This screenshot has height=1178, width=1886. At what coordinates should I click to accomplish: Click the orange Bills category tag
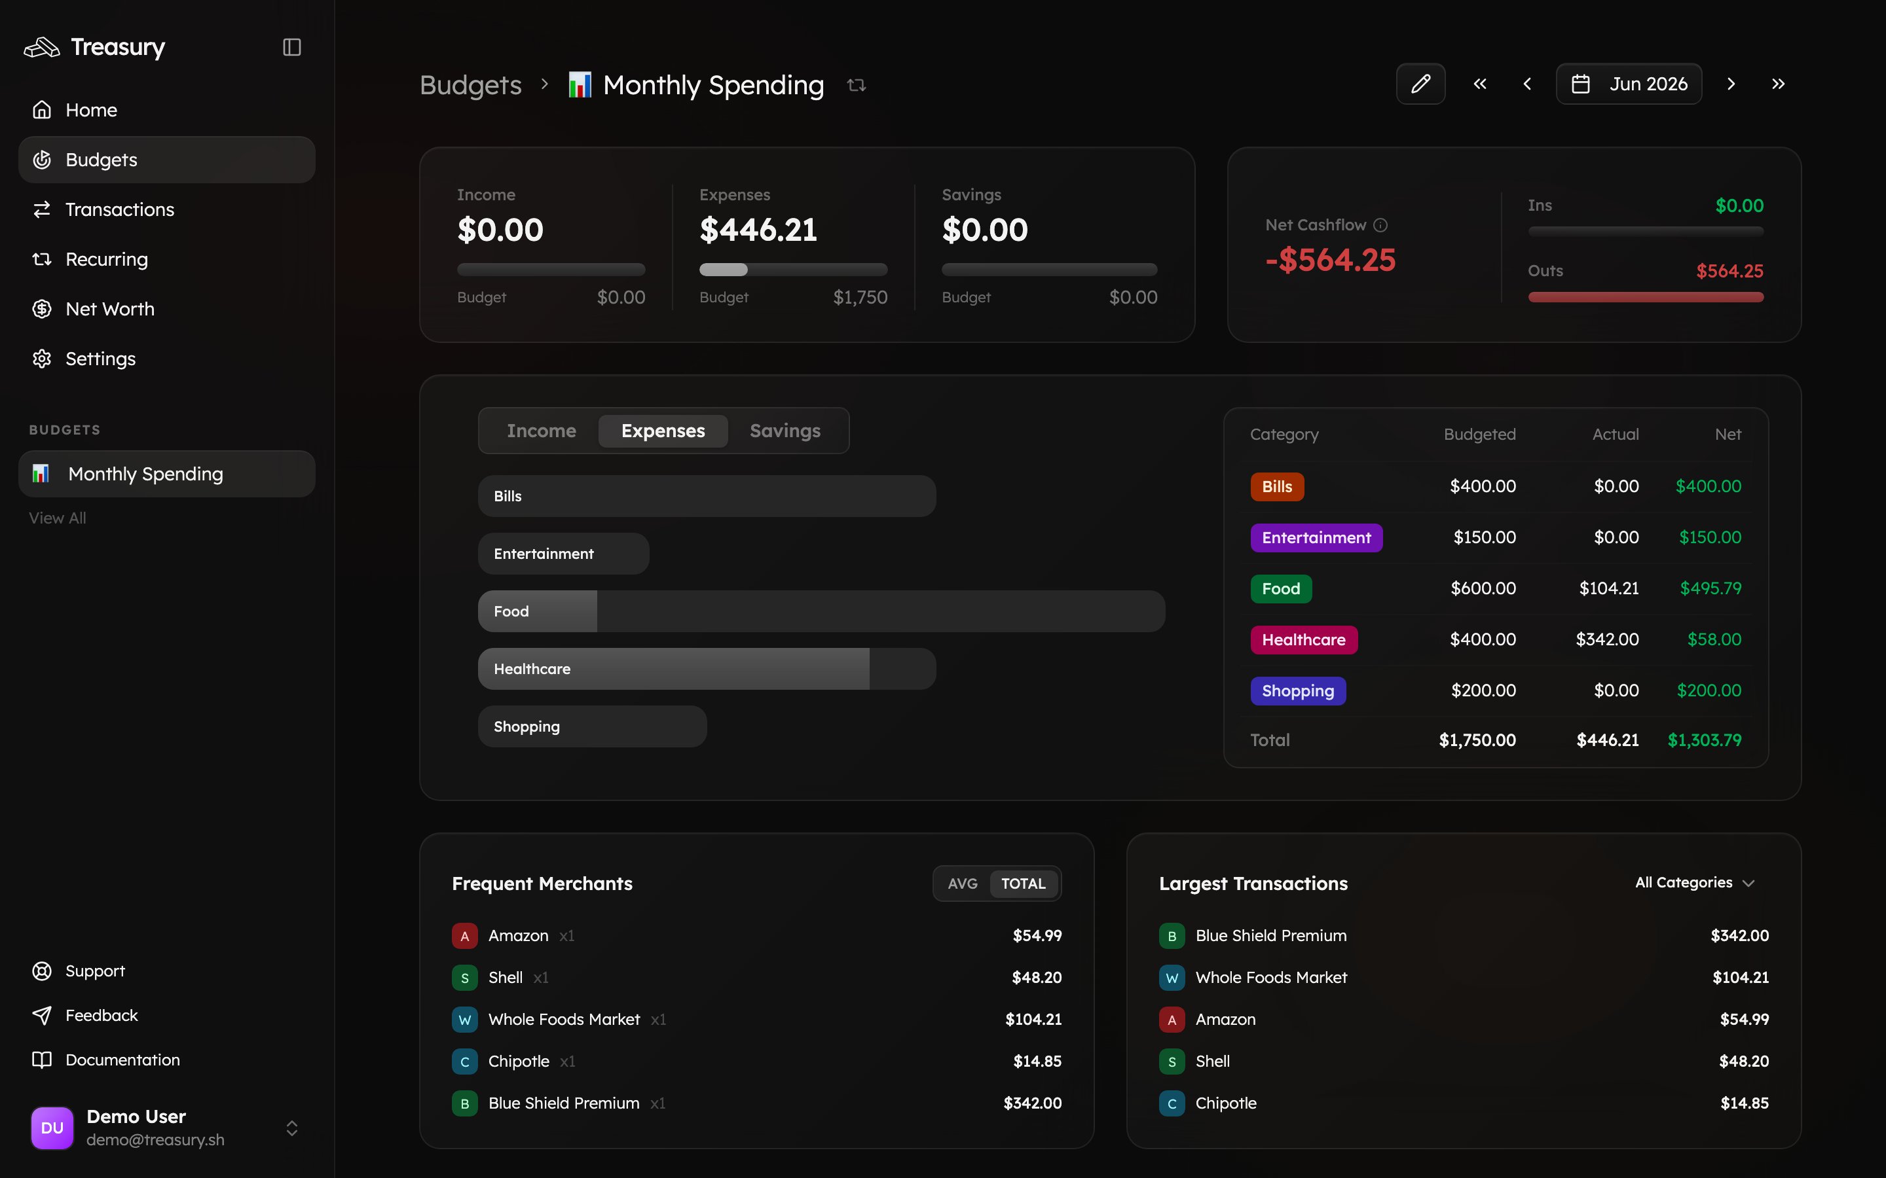coord(1278,487)
